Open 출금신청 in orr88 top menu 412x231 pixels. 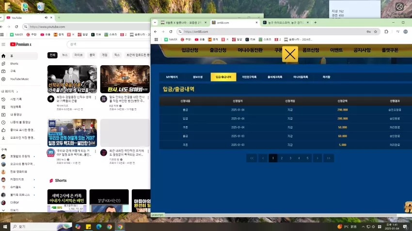coord(218,50)
